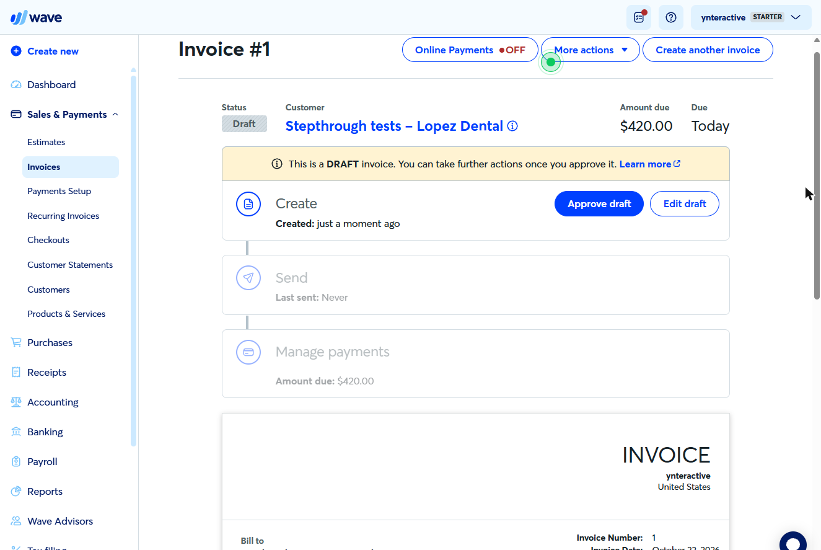Open Products & Services
Screen dimensions: 821x550
point(66,314)
